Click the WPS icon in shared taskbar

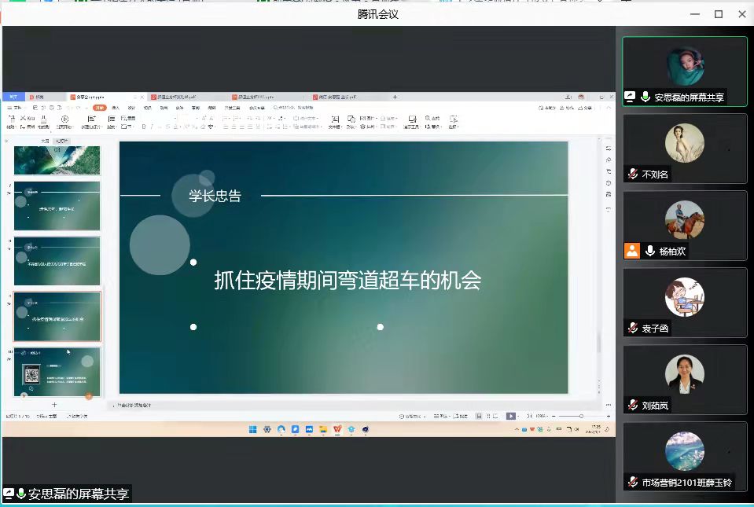pos(337,429)
